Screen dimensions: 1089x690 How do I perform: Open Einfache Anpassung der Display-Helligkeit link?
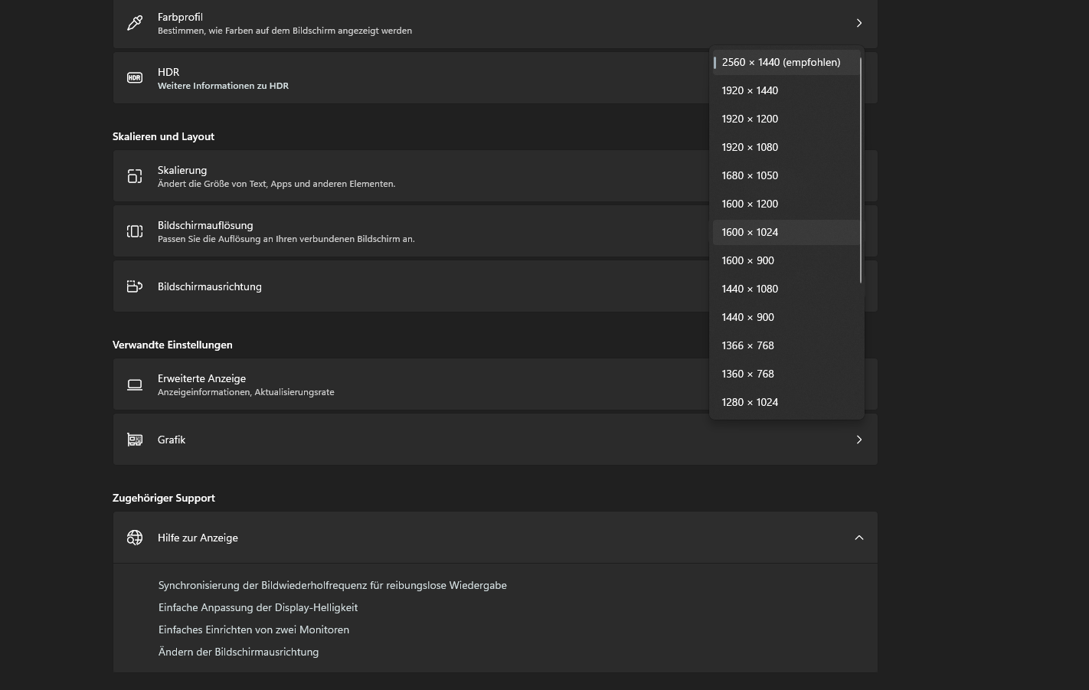(258, 607)
